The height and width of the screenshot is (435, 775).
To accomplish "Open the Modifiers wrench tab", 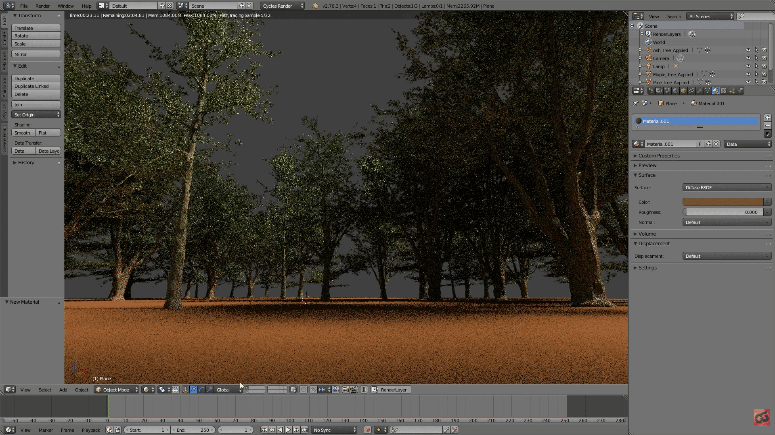I will (700, 91).
